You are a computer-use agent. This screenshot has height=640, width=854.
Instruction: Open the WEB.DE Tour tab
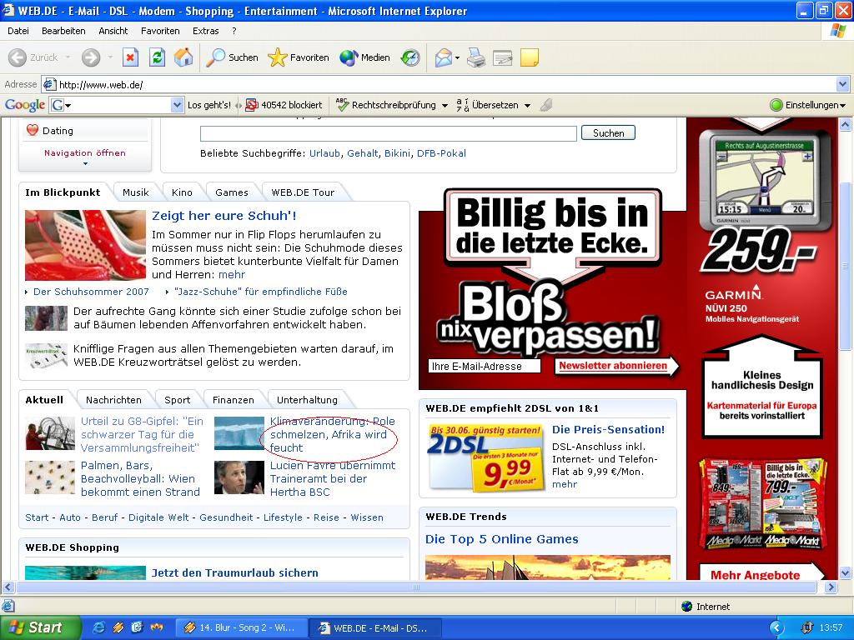click(x=303, y=192)
